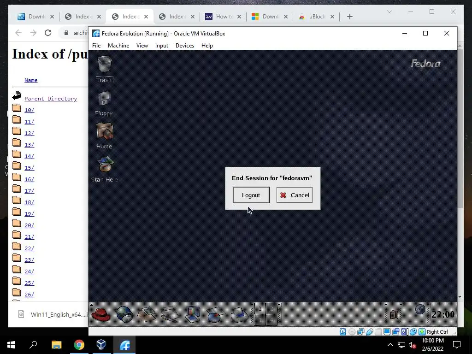Viewport: 472px width, 354px height.
Task: Click the Logout button
Action: point(251,195)
